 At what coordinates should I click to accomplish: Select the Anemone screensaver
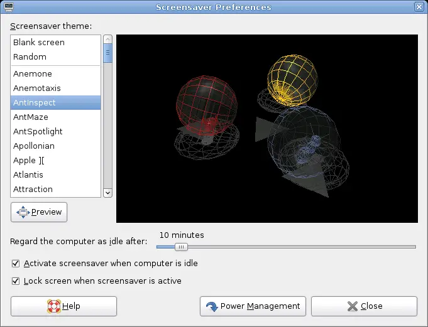(x=32, y=74)
